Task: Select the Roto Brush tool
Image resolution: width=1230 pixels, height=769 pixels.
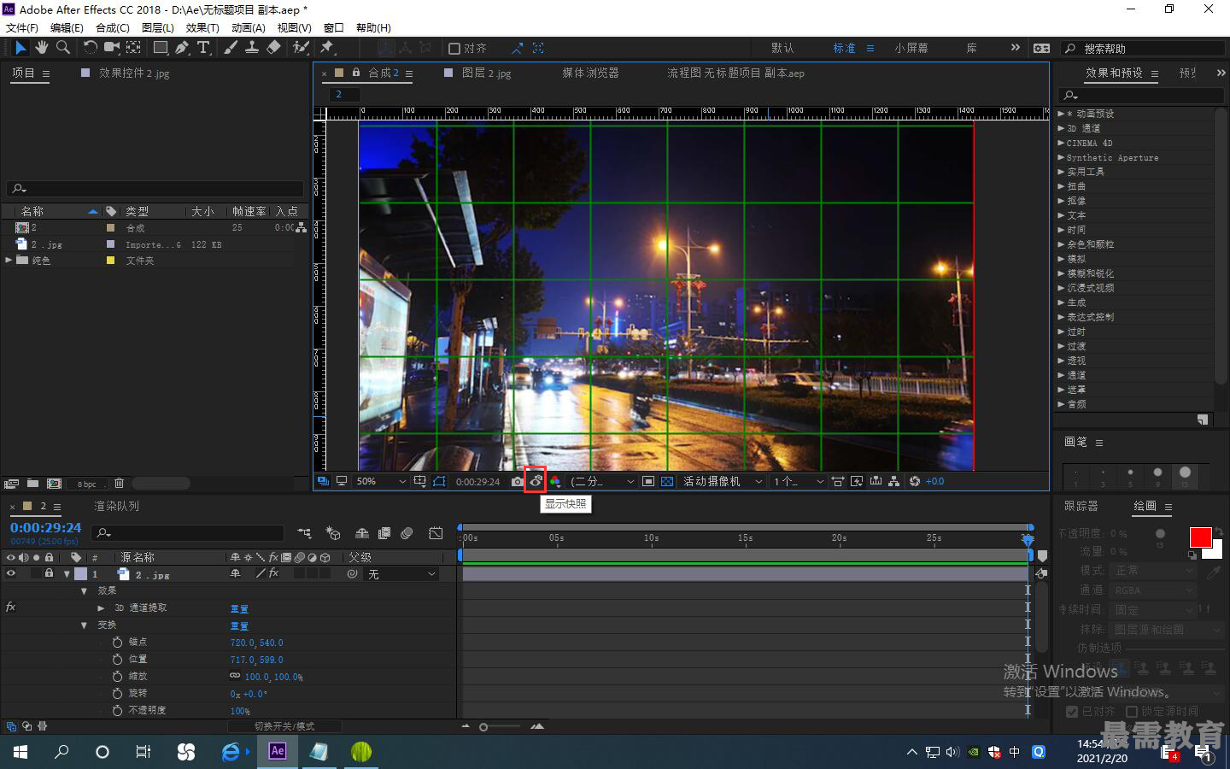Action: click(x=300, y=48)
